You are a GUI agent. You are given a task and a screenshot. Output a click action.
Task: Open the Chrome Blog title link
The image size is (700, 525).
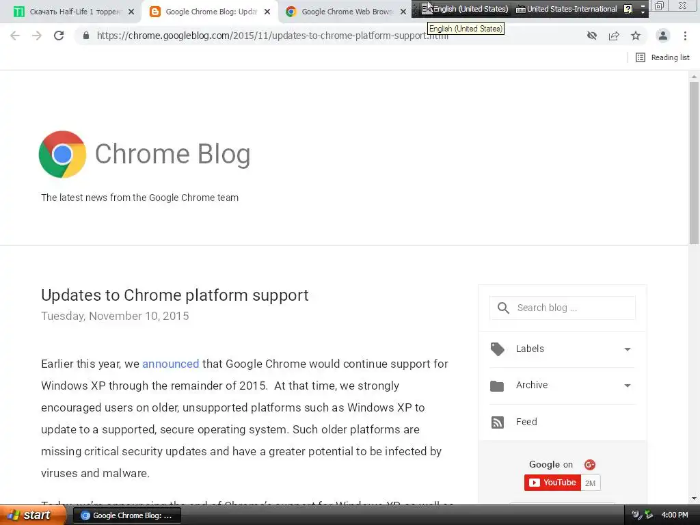click(x=172, y=154)
